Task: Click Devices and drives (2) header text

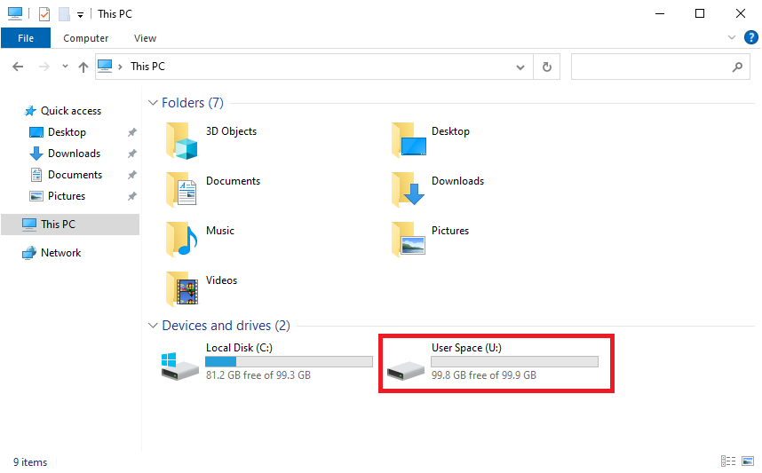Action: (x=226, y=326)
